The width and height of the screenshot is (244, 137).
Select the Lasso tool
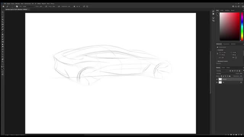click(3, 17)
